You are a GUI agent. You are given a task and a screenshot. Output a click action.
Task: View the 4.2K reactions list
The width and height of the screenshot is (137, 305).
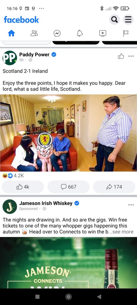click(13, 175)
